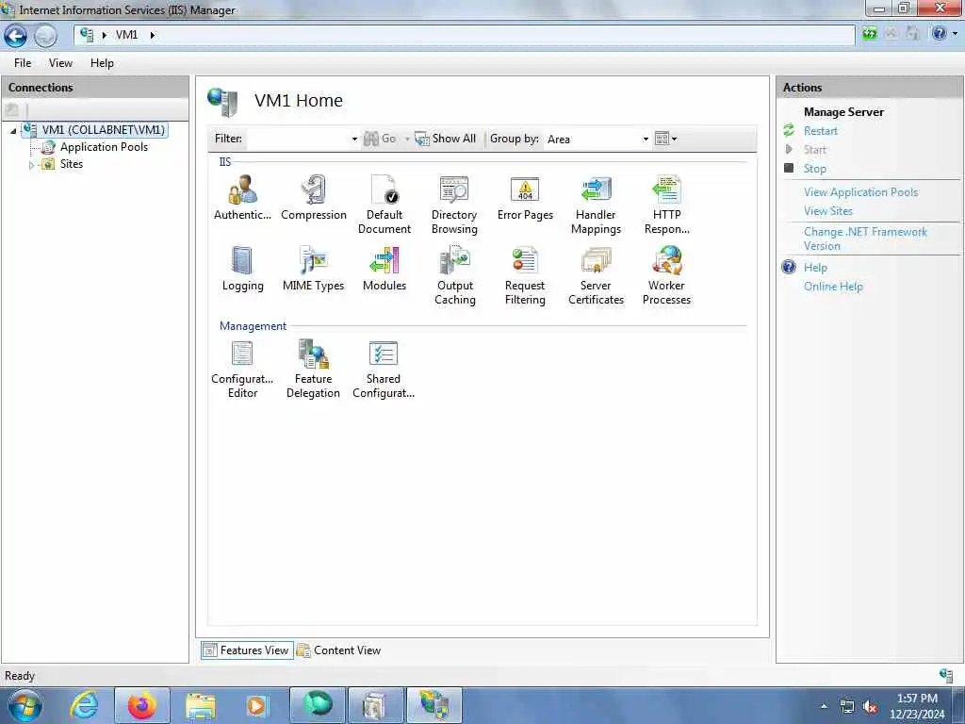Expand the address bar arrow after VM1
The height and width of the screenshot is (724, 965).
coord(152,35)
